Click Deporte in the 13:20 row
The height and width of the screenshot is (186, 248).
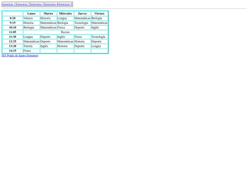(x=82, y=46)
